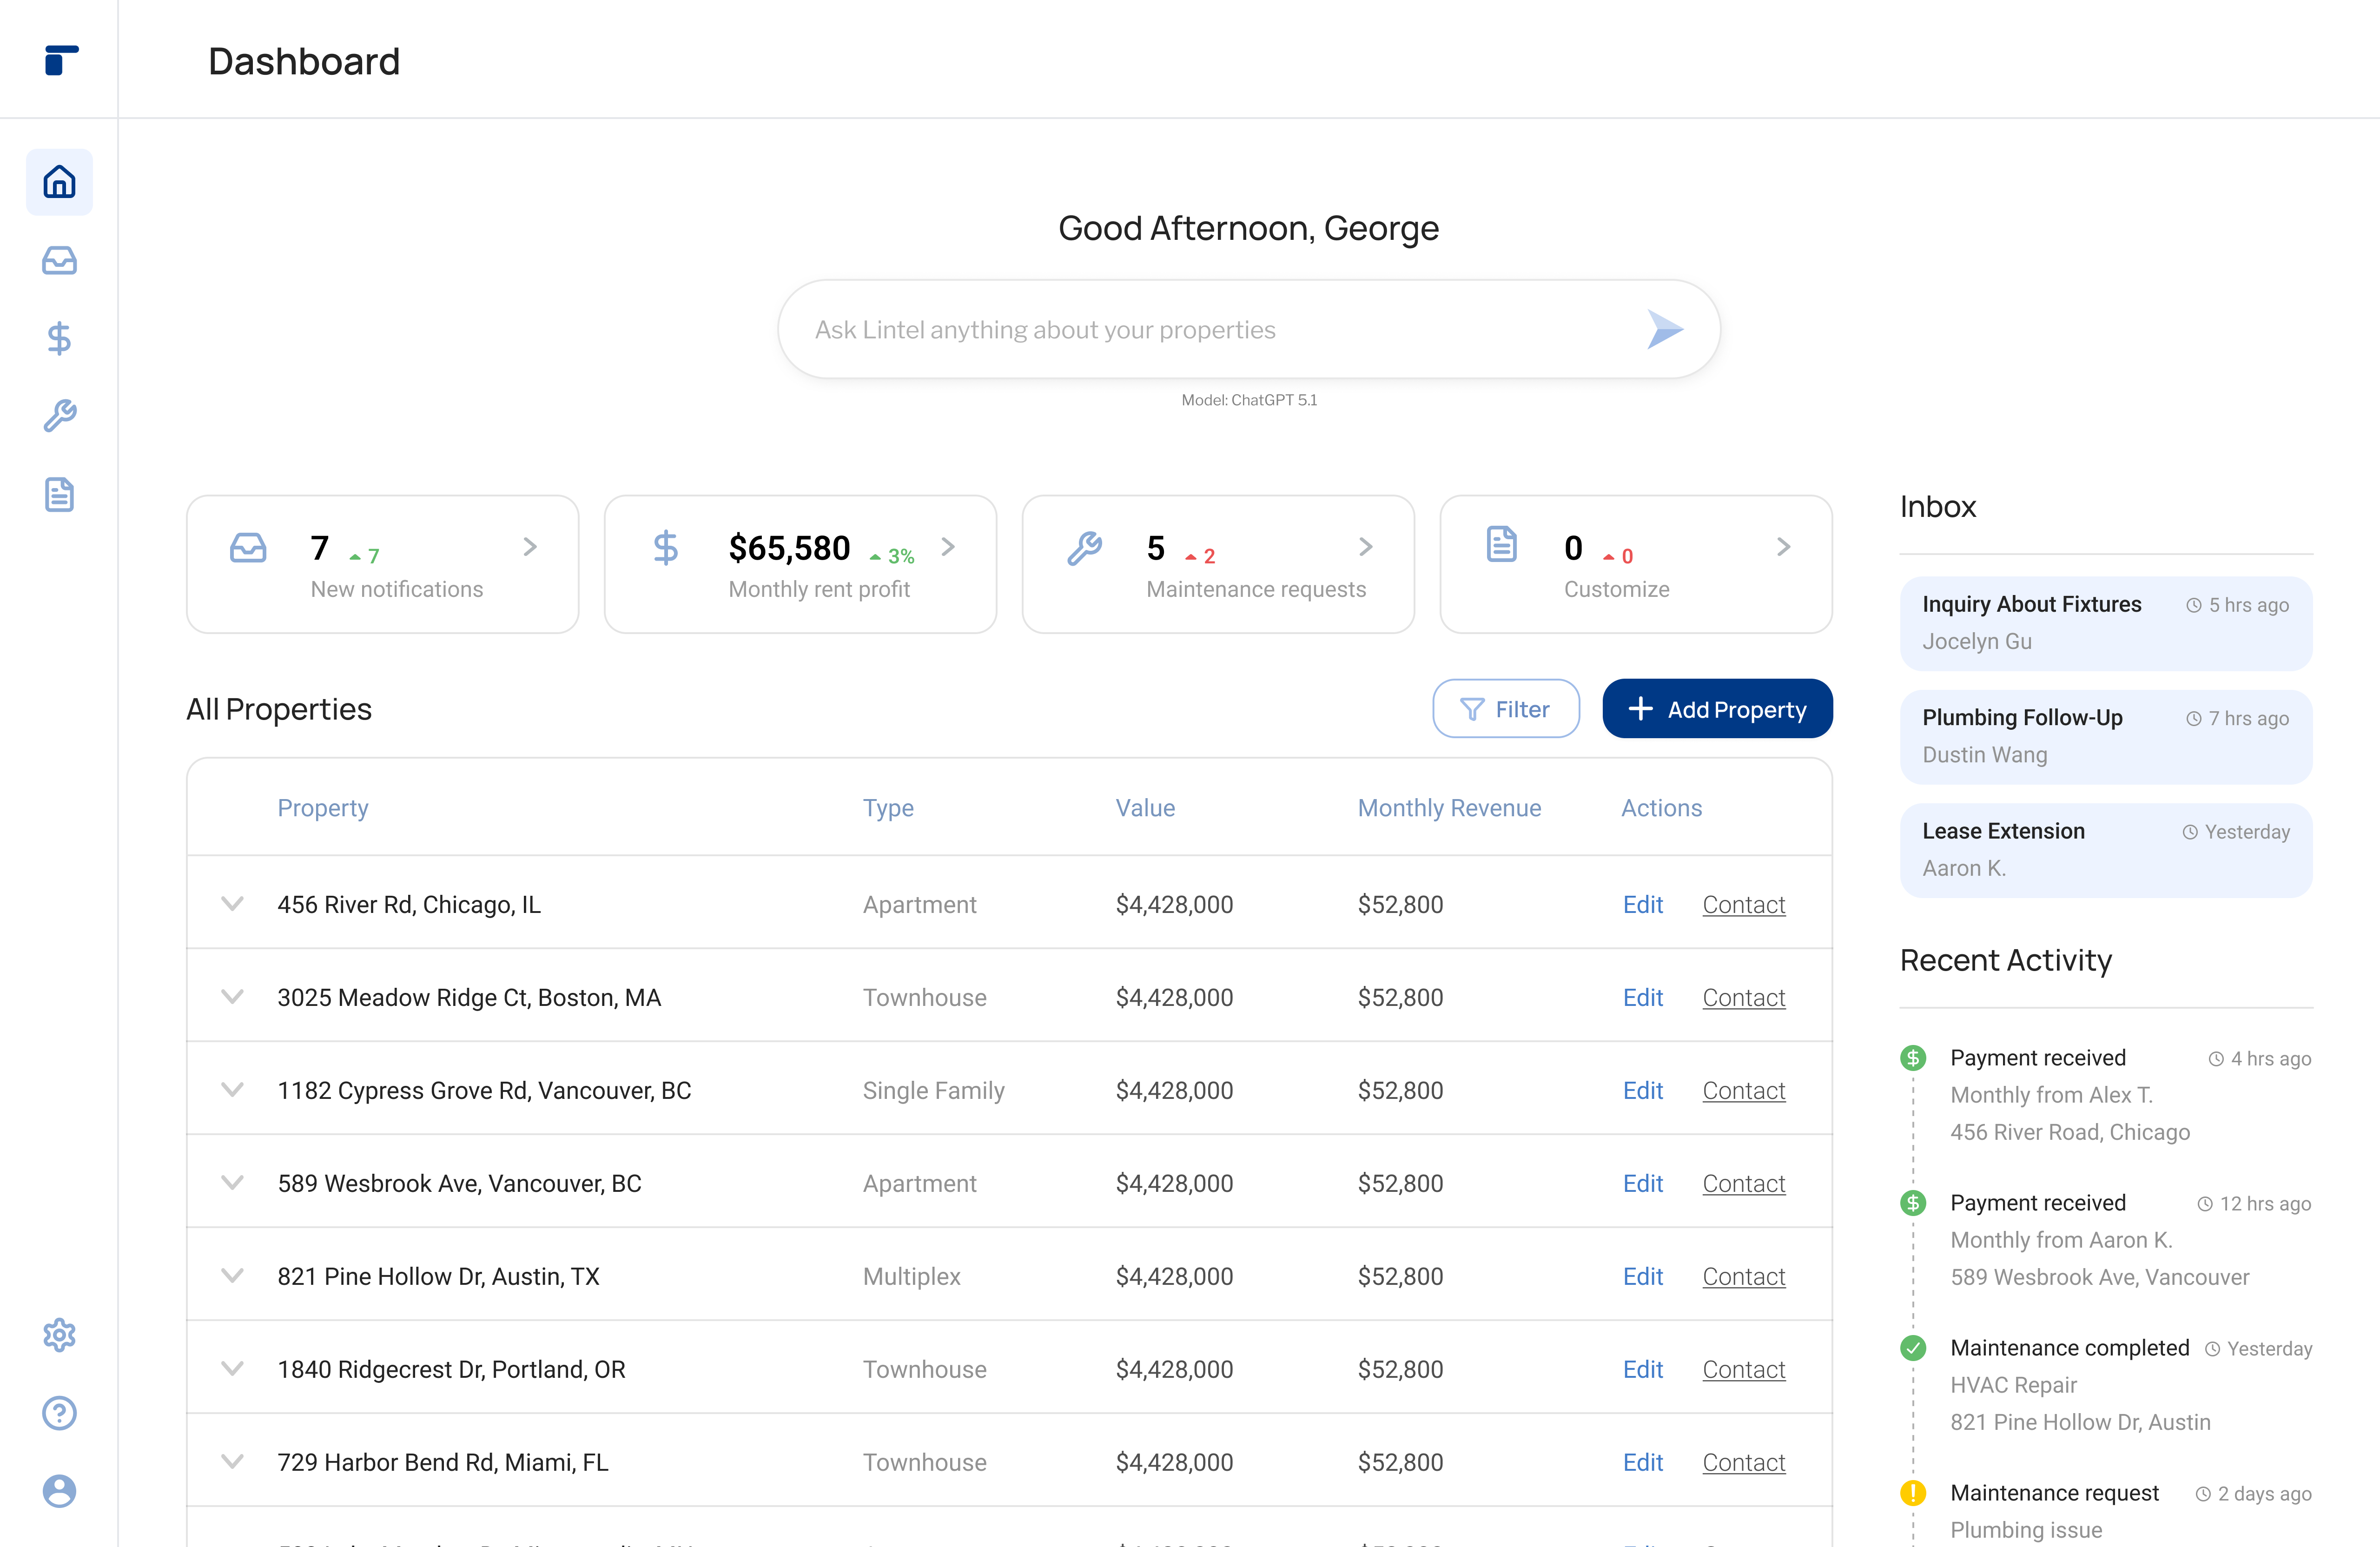
Task: Open the Customize card arrow
Action: tap(1784, 547)
